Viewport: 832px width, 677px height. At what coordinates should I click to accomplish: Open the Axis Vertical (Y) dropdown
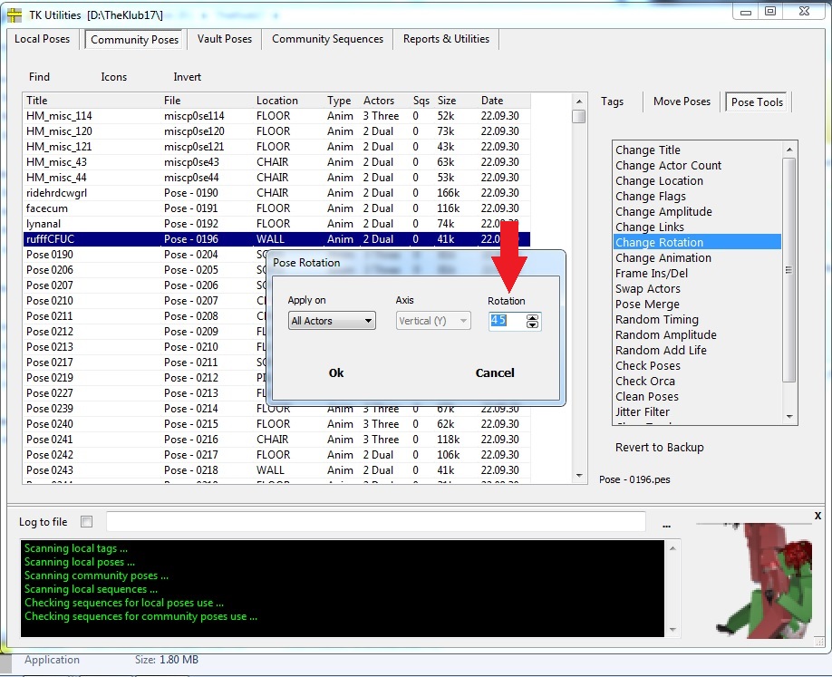[x=433, y=321]
